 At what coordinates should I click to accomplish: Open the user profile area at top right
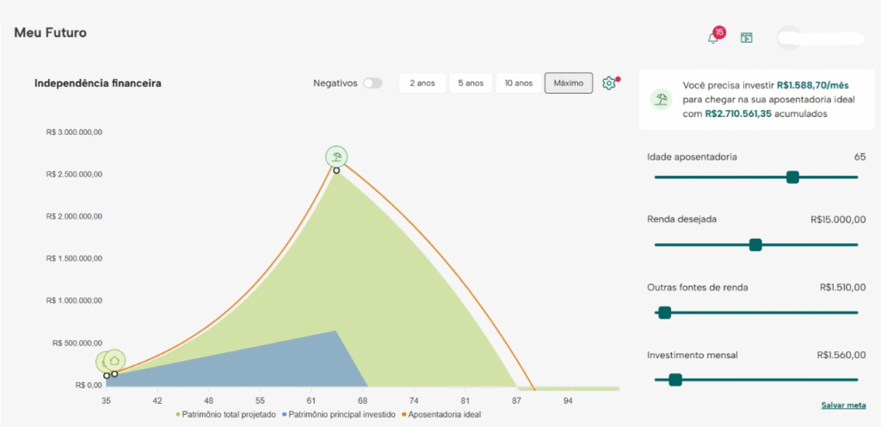pos(821,38)
